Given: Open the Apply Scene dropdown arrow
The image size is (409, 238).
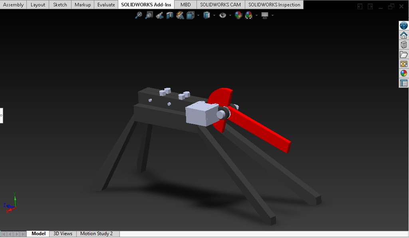Looking at the screenshot, I should coord(256,16).
